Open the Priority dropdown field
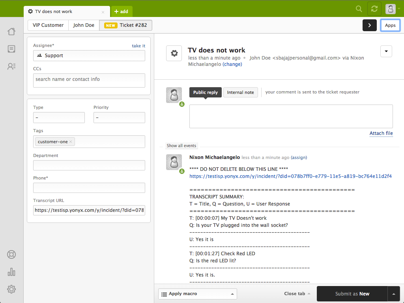Viewport: 404px width, 303px height. [x=119, y=118]
